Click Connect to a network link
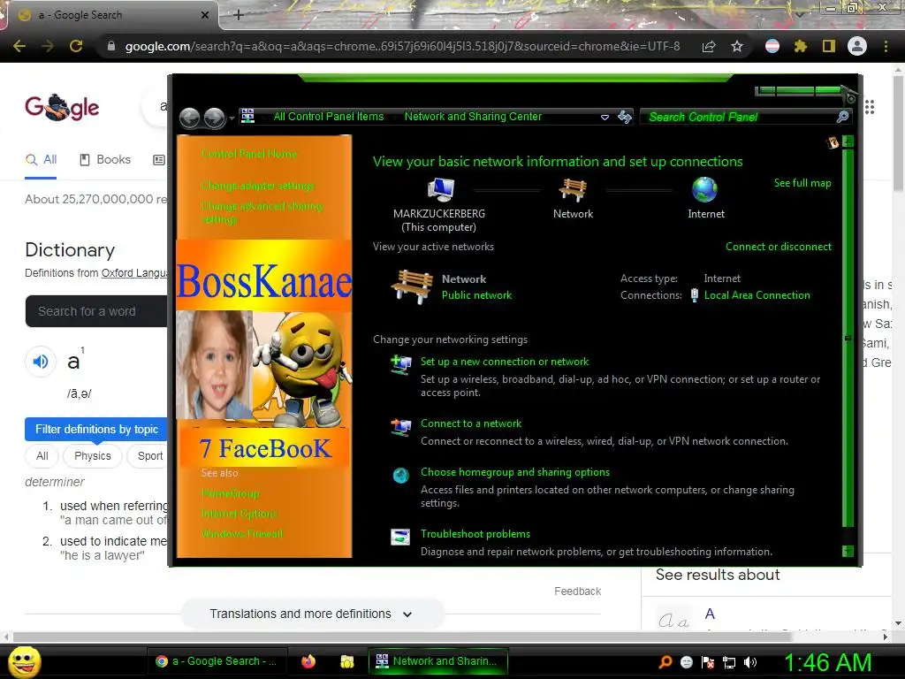The width and height of the screenshot is (905, 679). pyautogui.click(x=471, y=423)
